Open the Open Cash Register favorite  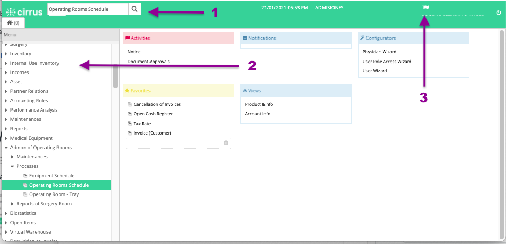click(153, 114)
